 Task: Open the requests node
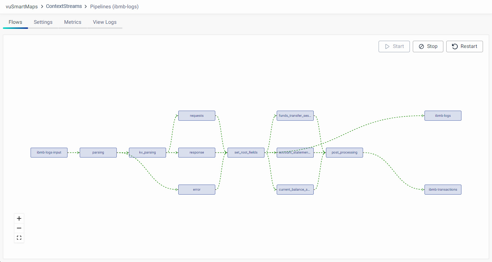tap(197, 116)
